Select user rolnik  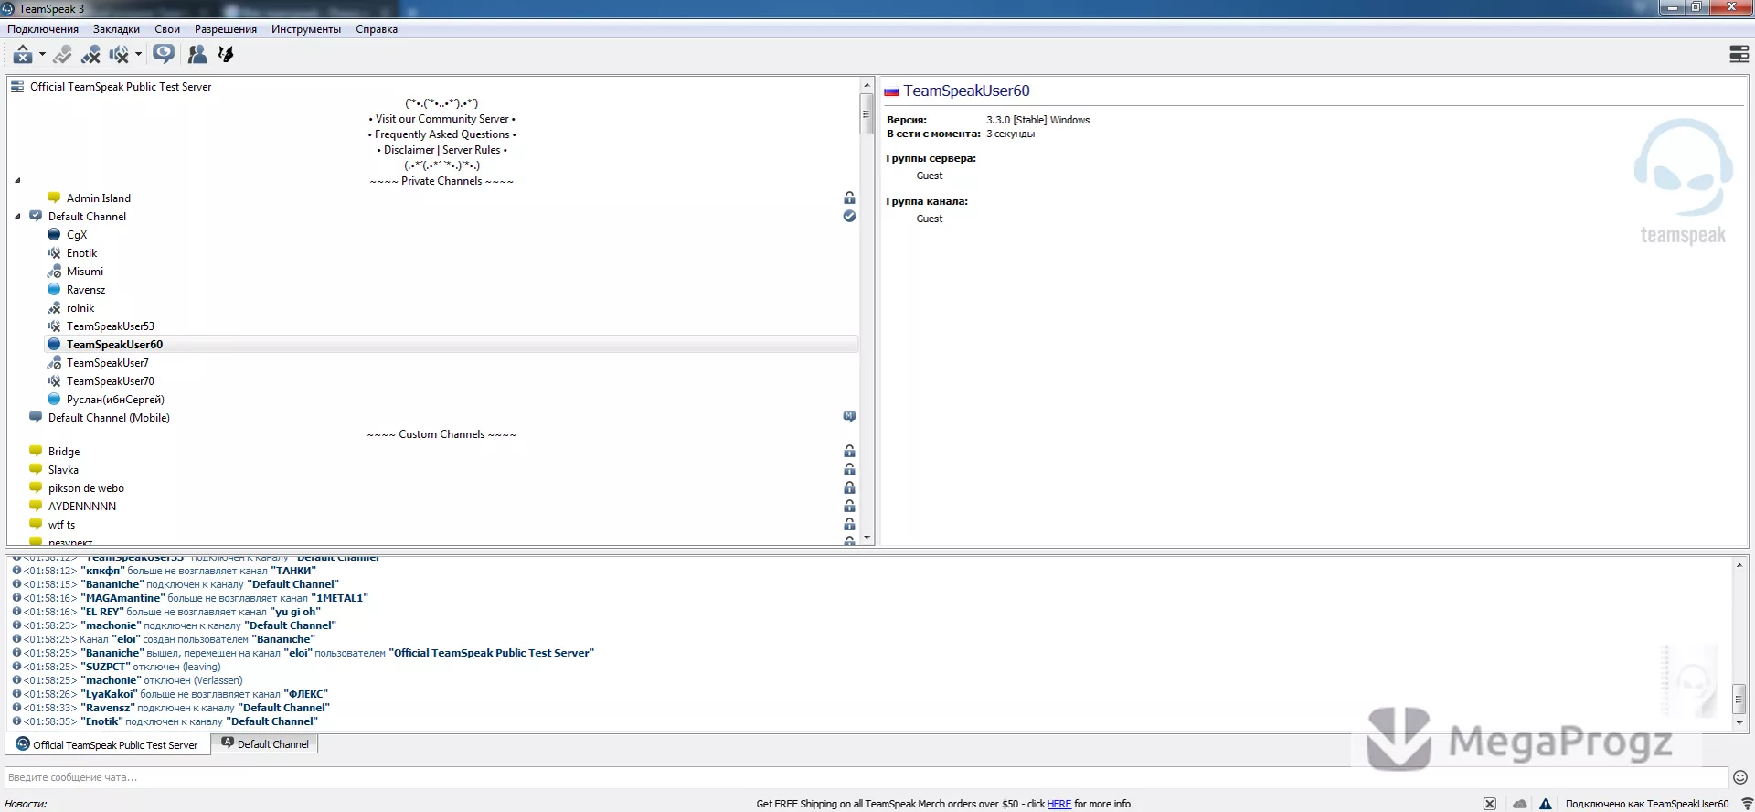pos(80,308)
